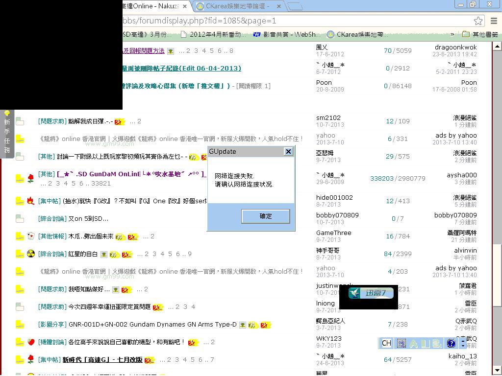Click the address bar URL field
Image resolution: width=502 pixels, height=376 pixels.
coord(294,21)
